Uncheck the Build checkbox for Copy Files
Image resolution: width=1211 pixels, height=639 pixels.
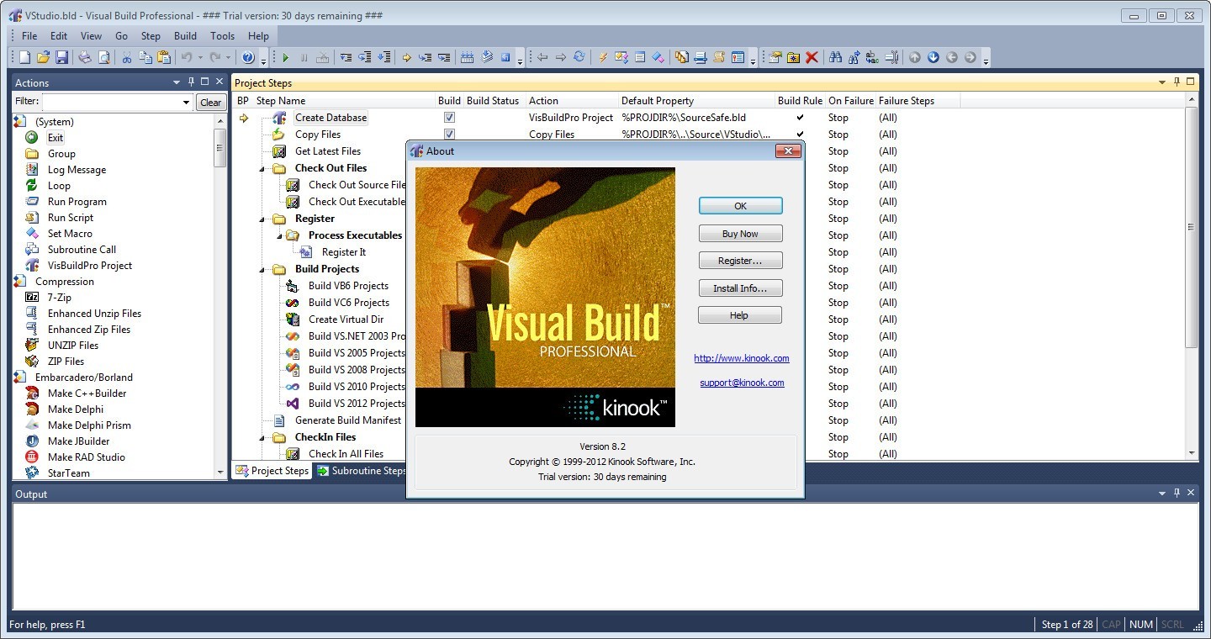click(449, 134)
